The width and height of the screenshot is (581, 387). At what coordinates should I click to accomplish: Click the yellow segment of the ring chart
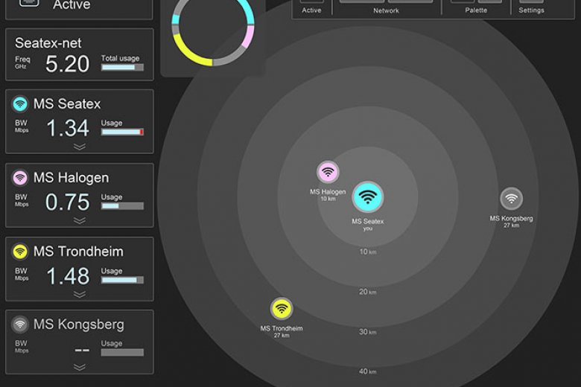pyautogui.click(x=189, y=53)
